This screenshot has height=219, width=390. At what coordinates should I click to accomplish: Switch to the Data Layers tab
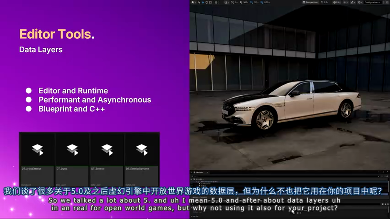(x=200, y=172)
